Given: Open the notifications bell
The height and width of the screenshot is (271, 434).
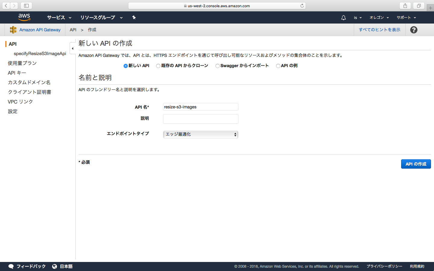Looking at the screenshot, I should point(343,18).
